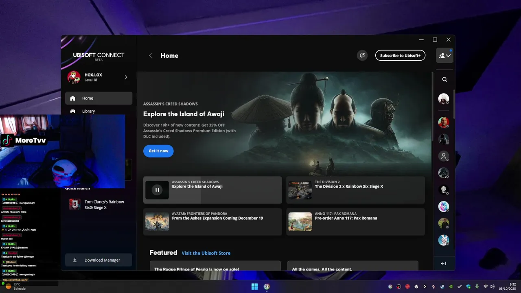
Task: Collapse the friends sidebar with the arrow icon
Action: 444,263
